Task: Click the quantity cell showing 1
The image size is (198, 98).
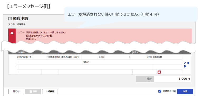Action: [118, 57]
